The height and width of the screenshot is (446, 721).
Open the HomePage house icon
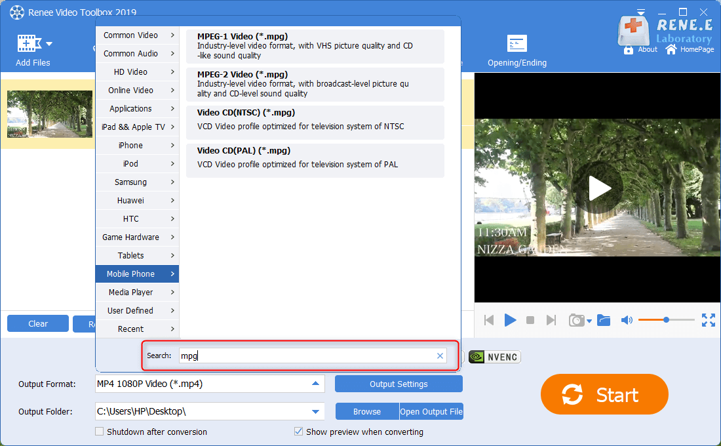tap(671, 49)
